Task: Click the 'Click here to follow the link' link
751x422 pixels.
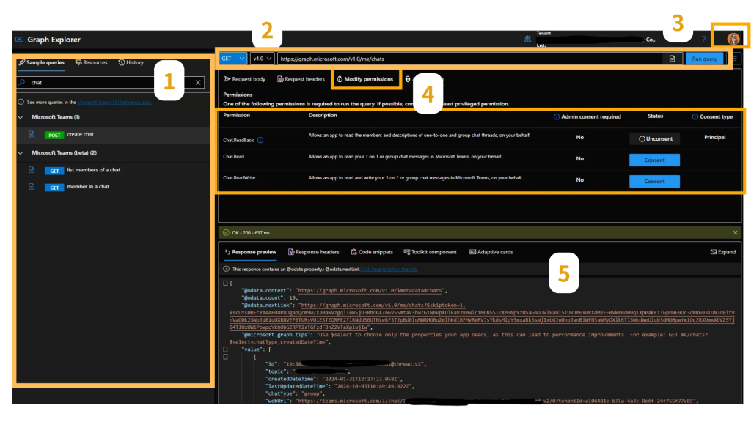Action: point(389,270)
